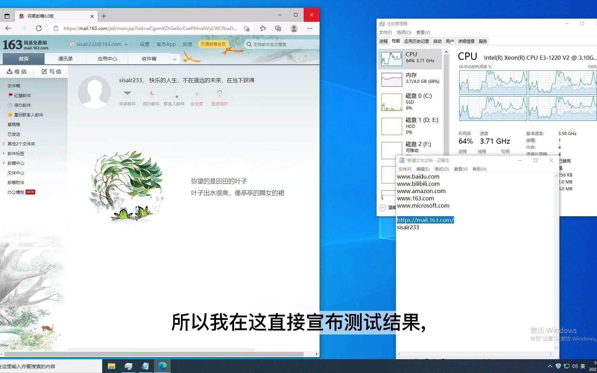
Task: Click the mail full-text search box
Action: point(282,44)
